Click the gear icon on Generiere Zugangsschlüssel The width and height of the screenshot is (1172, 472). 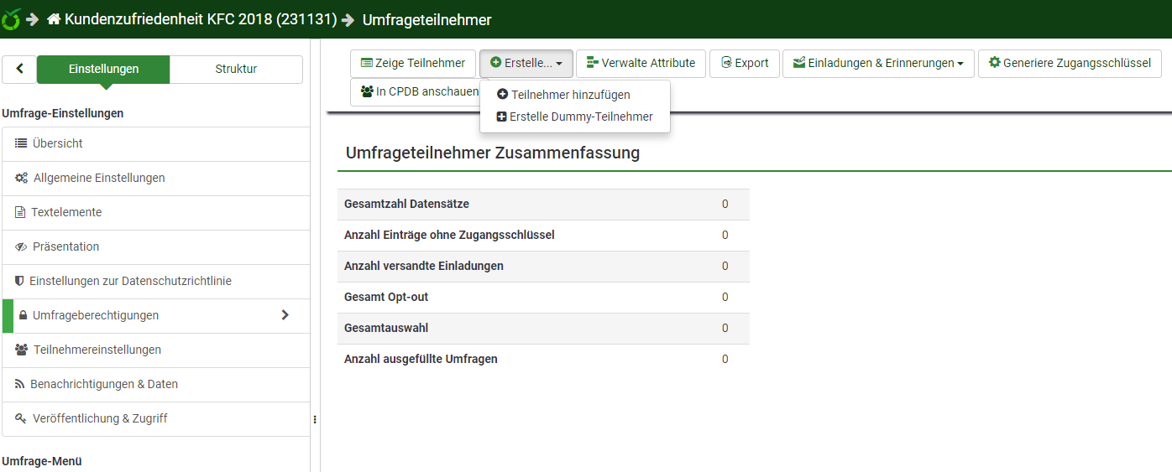coord(995,63)
